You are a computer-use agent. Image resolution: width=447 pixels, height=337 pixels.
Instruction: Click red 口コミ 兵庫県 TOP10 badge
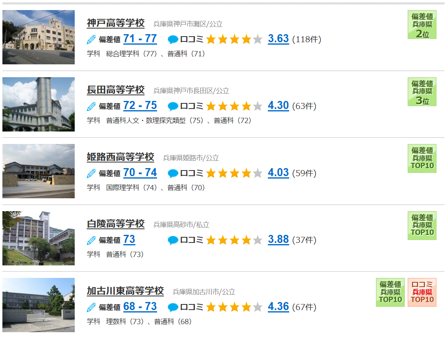point(422,292)
